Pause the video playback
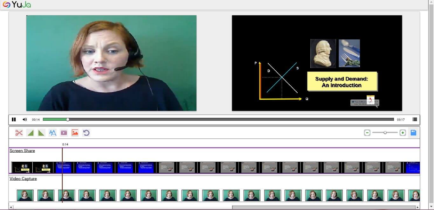434x210 pixels. 14,119
